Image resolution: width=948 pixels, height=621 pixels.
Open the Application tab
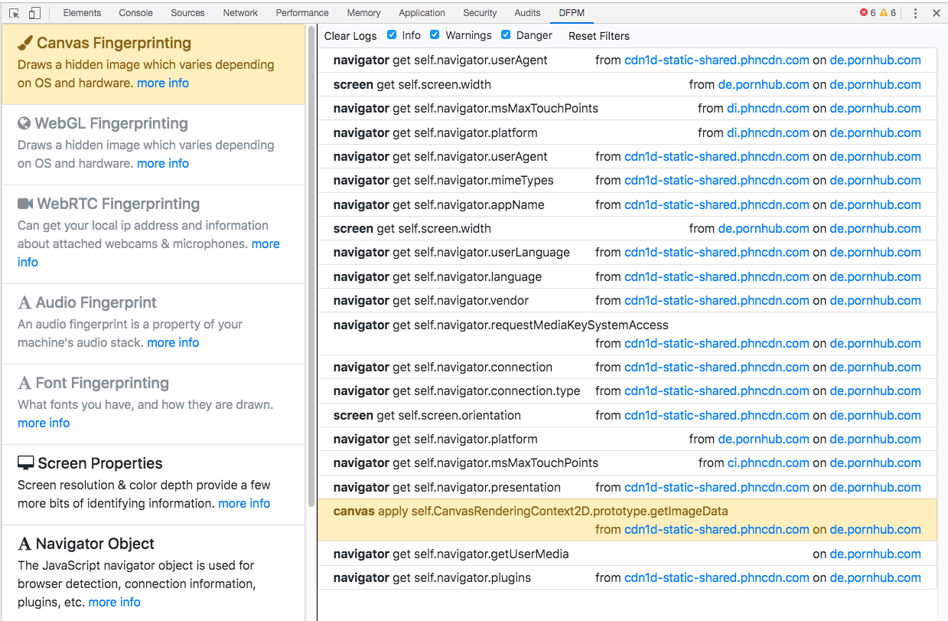tap(422, 13)
